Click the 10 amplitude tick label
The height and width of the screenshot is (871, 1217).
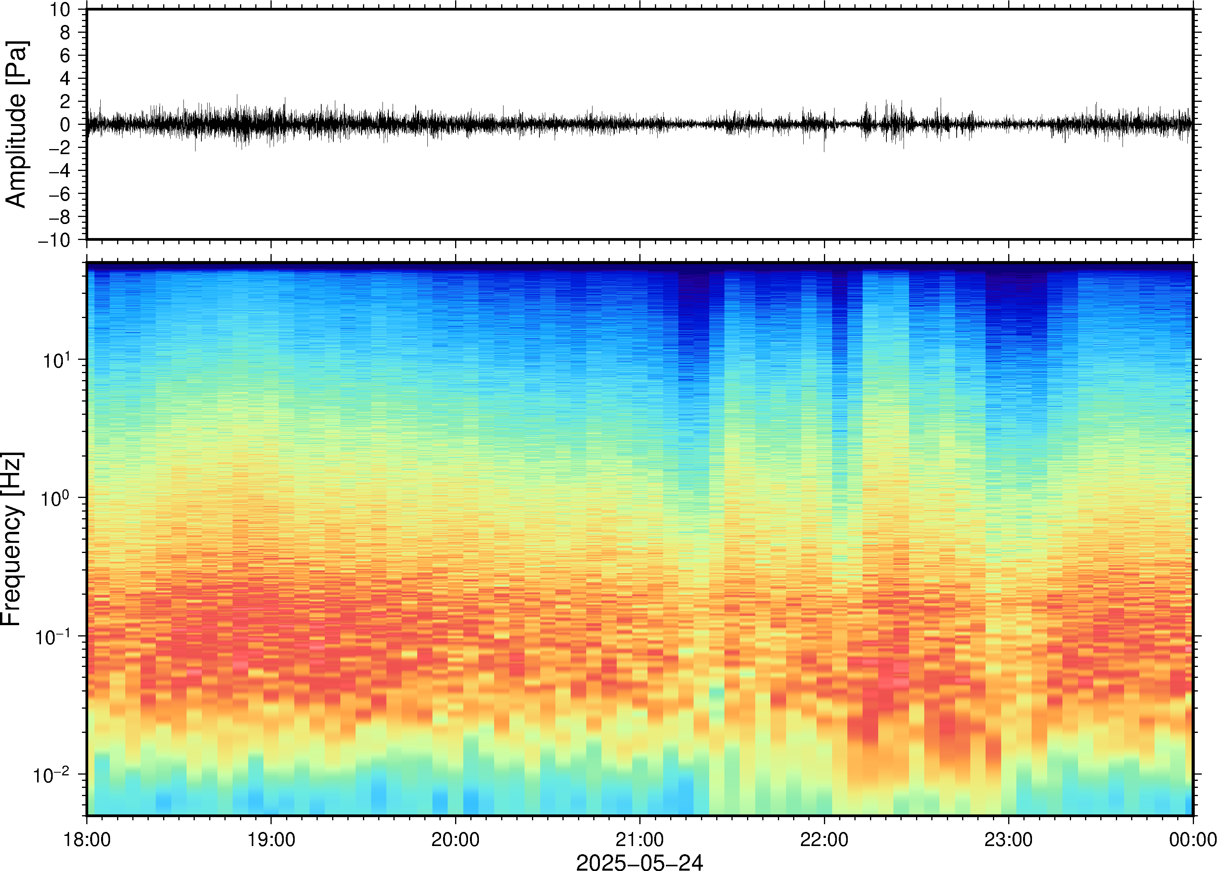[60, 9]
